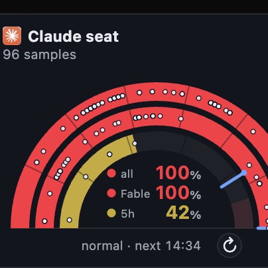
Task: Click the blue needle marker on gauge
Action: (234, 180)
